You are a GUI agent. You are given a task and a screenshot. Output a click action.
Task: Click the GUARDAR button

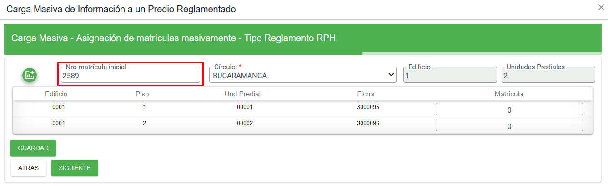[33, 148]
